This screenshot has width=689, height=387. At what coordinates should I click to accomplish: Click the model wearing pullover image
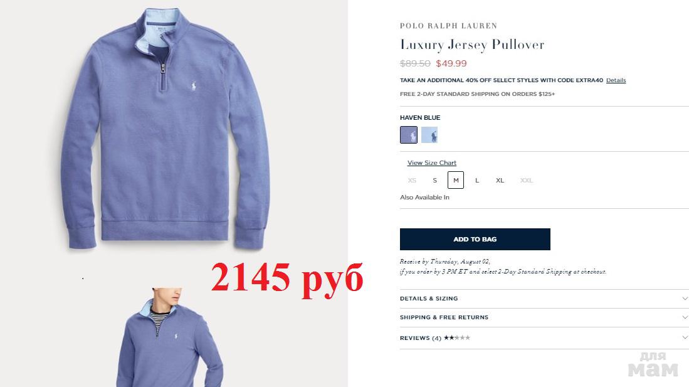[170, 337]
